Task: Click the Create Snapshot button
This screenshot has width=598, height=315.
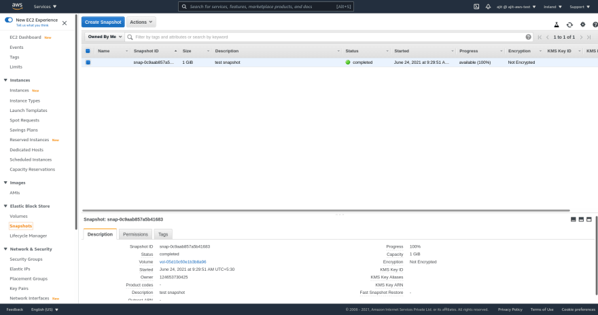Action: pos(103,22)
